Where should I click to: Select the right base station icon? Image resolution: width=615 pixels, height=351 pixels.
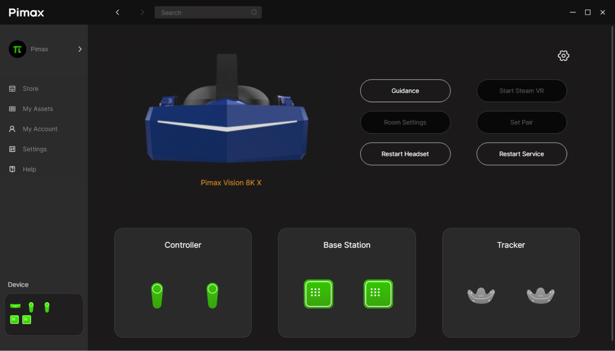(x=378, y=294)
